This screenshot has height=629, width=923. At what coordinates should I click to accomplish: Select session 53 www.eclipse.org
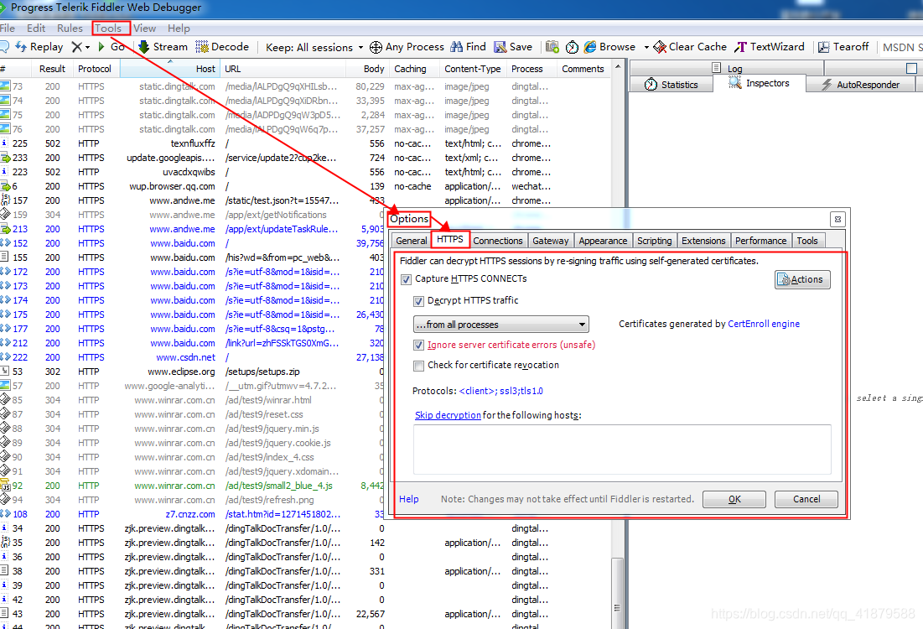click(191, 372)
